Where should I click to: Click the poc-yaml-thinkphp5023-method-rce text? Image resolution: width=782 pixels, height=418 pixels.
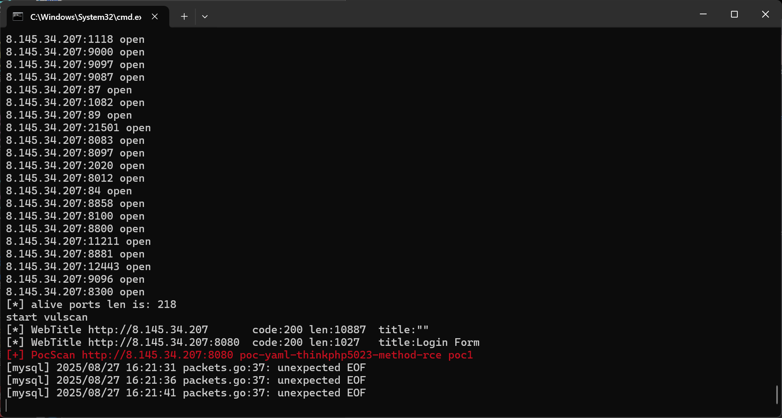[x=340, y=355]
